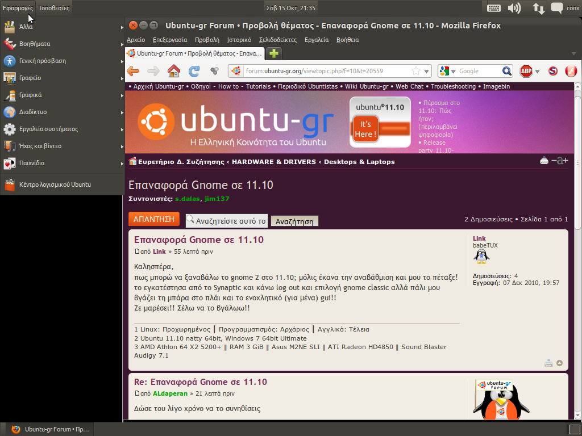Open the Βοηθήματα submenu

[63, 44]
